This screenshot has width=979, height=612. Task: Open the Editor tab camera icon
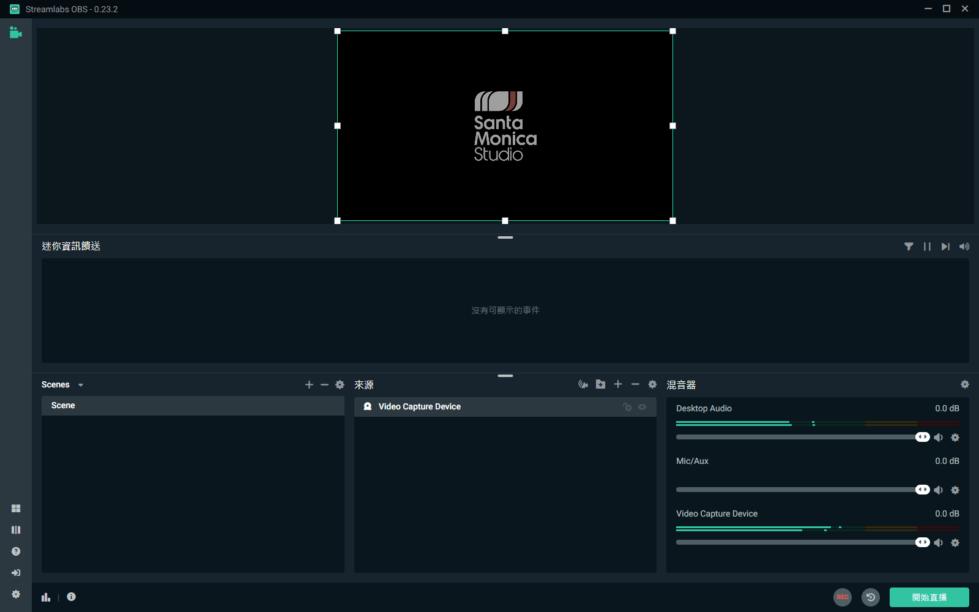[x=16, y=32]
